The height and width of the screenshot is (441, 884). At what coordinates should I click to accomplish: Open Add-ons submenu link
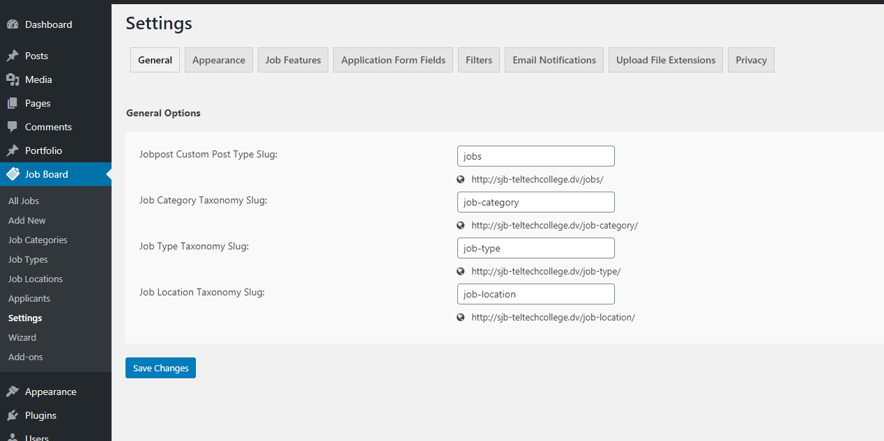coord(26,357)
